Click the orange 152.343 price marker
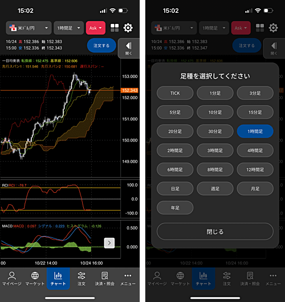Image resolution: width=285 pixels, height=302 pixels. (x=130, y=90)
